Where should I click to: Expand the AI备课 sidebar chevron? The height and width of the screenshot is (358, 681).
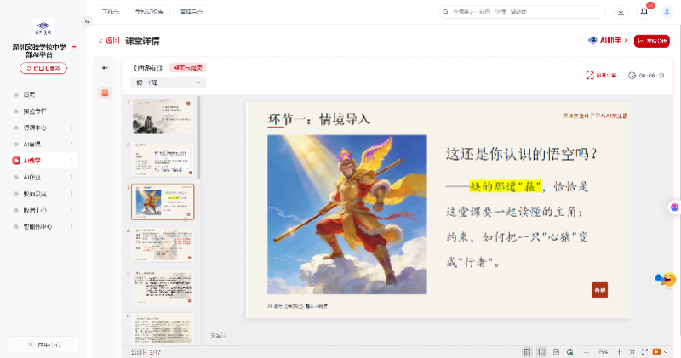72,144
